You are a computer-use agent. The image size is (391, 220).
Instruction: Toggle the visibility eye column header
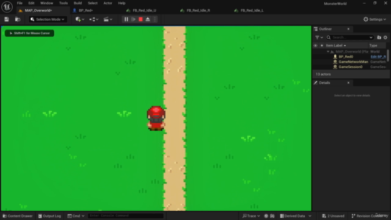315,46
